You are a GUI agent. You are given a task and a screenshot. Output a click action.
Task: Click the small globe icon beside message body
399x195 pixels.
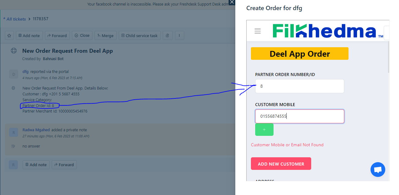click(13, 88)
